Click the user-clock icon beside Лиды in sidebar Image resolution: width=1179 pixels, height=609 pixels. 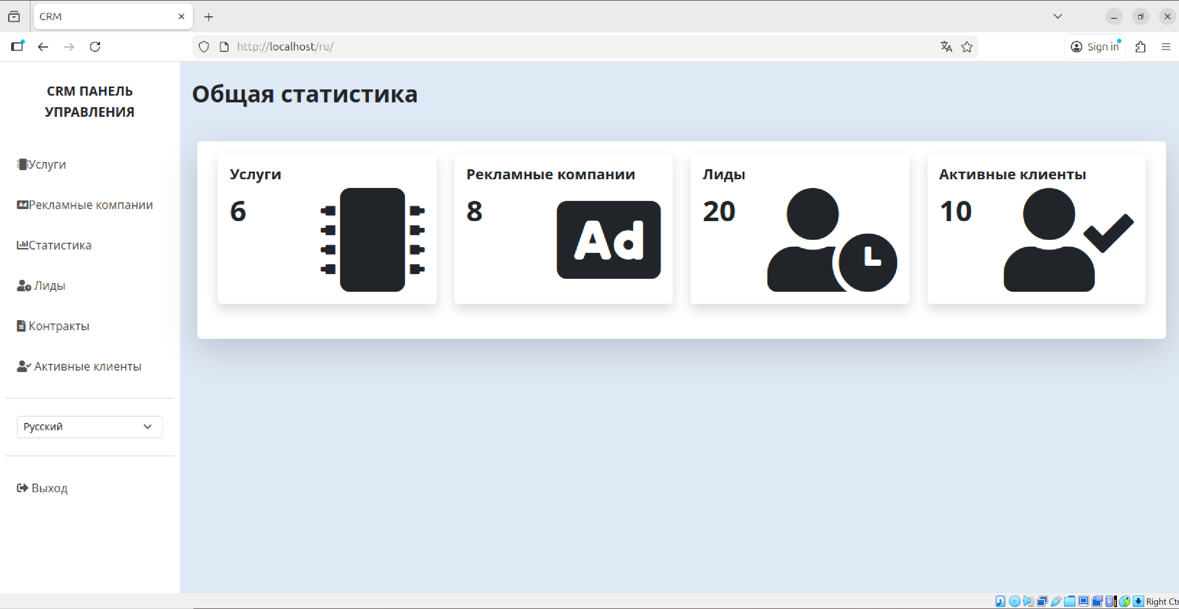point(24,286)
